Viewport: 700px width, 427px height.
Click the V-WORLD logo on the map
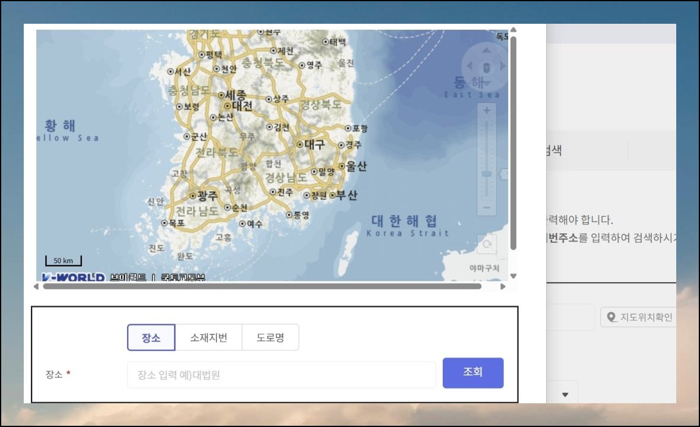coord(73,277)
